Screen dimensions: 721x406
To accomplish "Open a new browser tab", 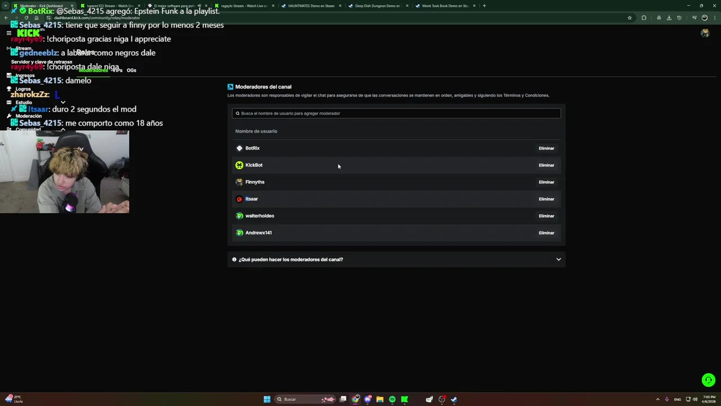I will click(484, 6).
